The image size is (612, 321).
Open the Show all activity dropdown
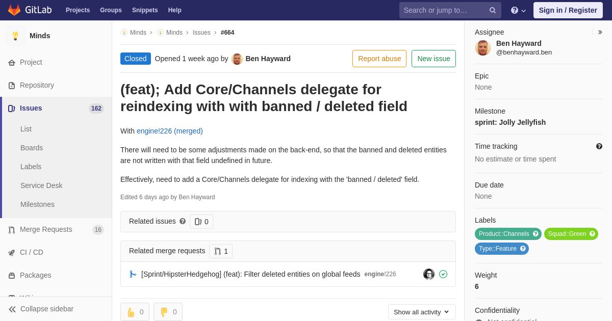(422, 312)
